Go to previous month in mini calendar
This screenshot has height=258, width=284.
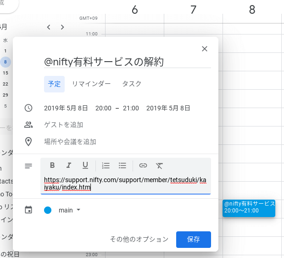tap(49, 27)
